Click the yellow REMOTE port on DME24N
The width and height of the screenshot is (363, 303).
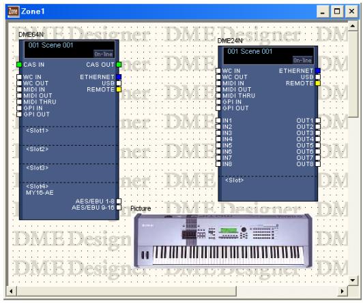(x=318, y=83)
